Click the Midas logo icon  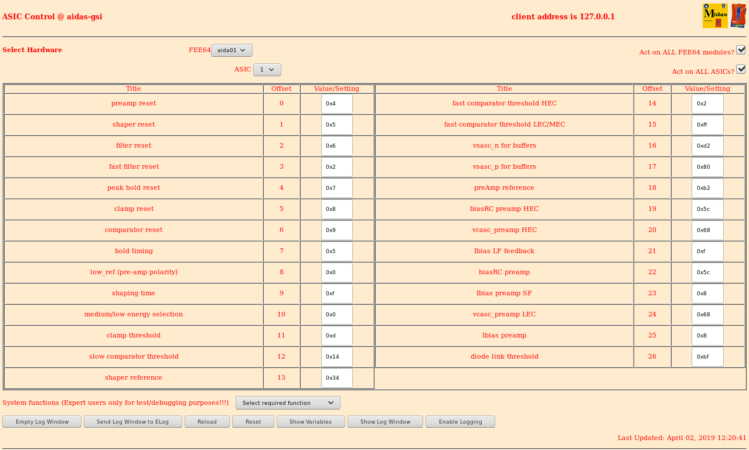click(x=715, y=16)
